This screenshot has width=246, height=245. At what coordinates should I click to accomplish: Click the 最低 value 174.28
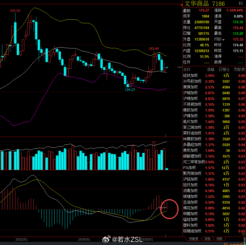coord(238,34)
